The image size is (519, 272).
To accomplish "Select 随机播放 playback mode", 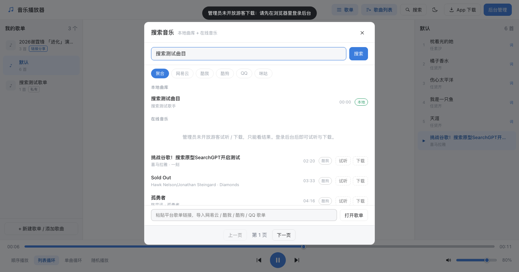I will (100, 260).
